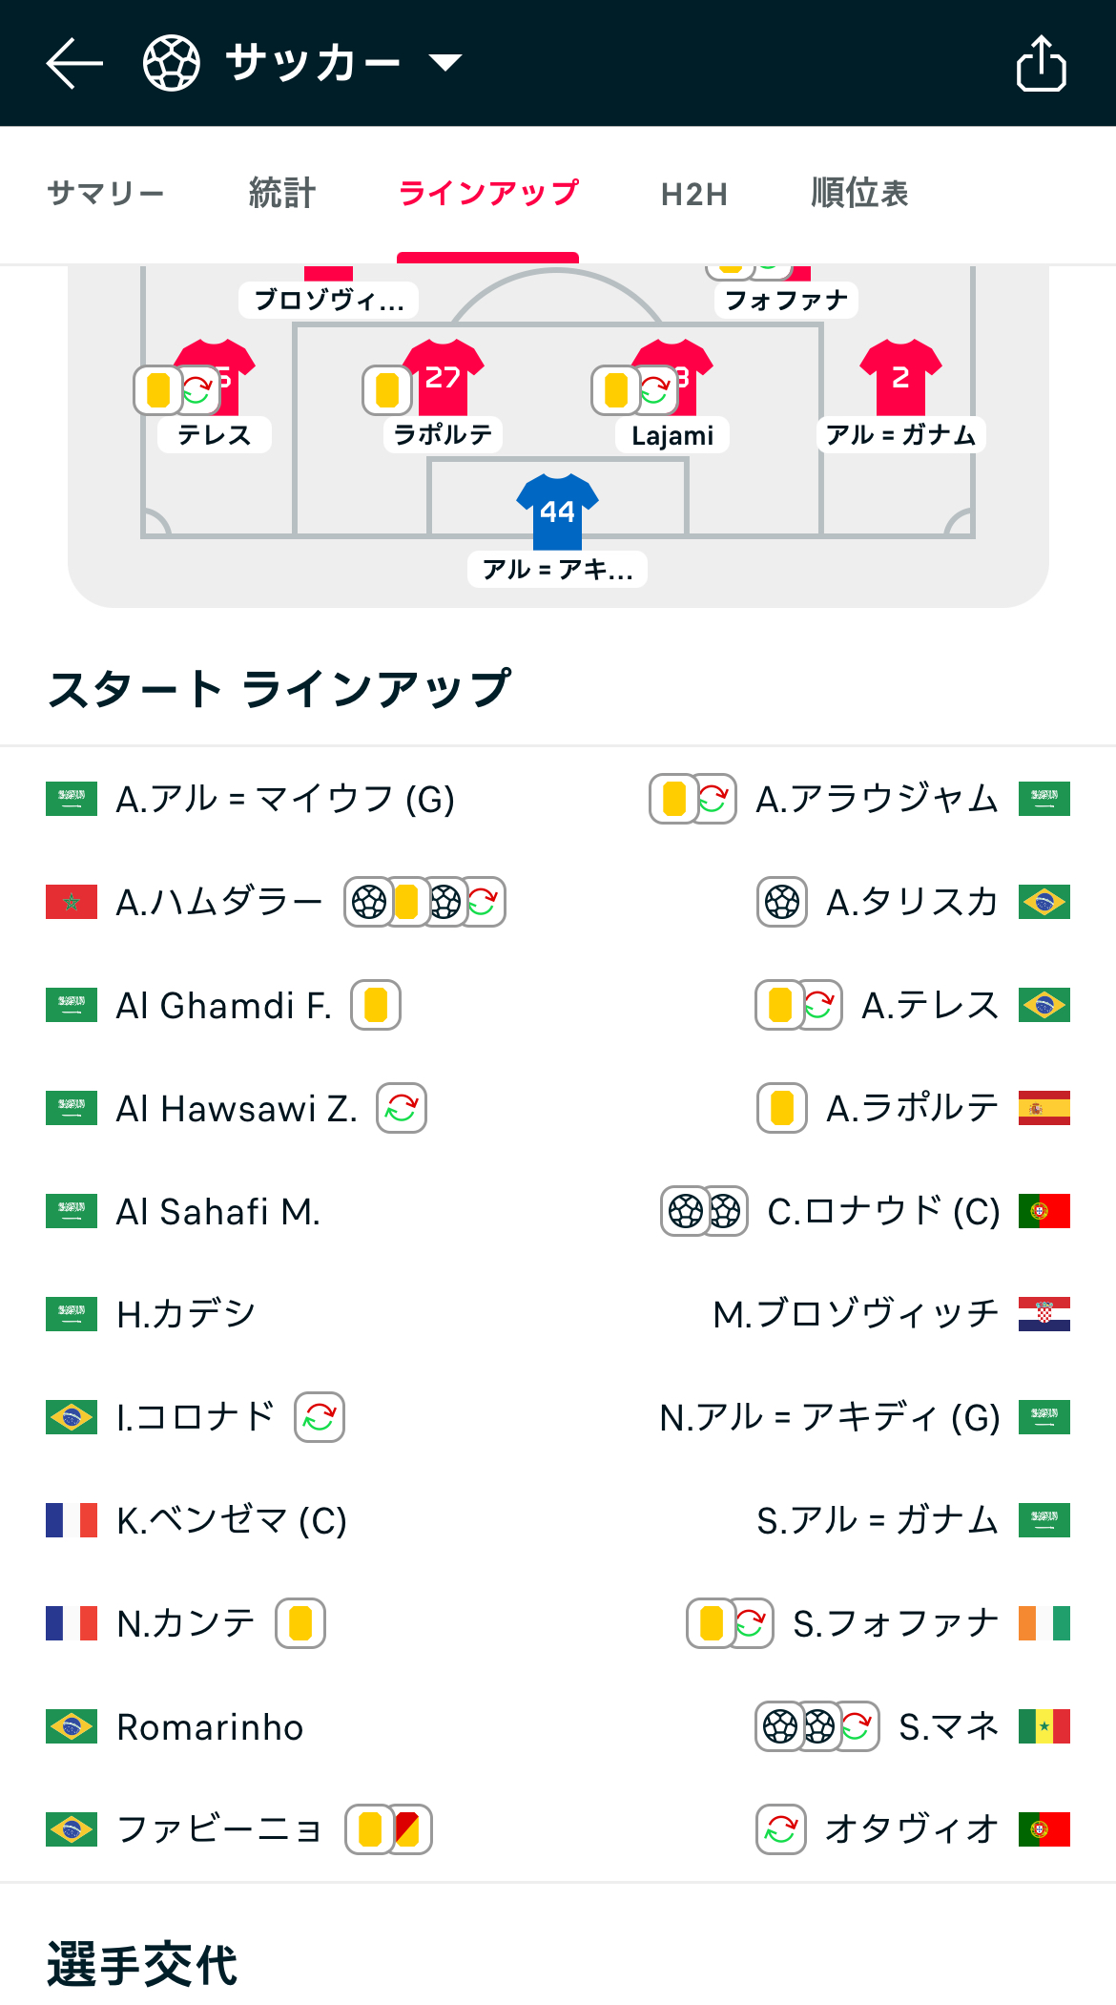
Task: Open C.ロナウド (C) player entry
Action: click(884, 1211)
